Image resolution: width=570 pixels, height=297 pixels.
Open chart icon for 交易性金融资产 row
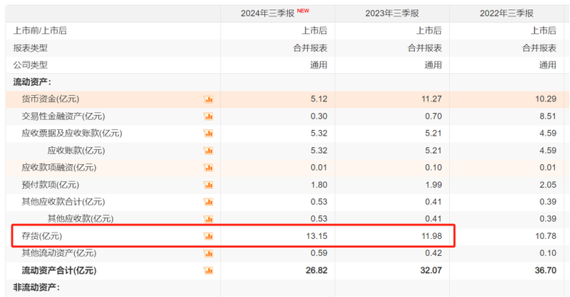[208, 117]
